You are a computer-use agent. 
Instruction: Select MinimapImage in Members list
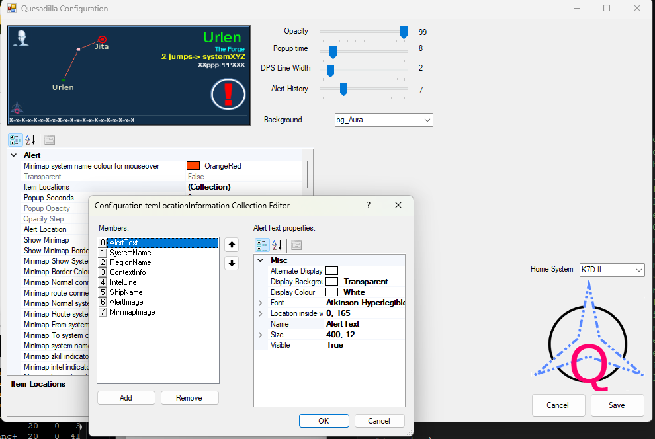(x=132, y=312)
